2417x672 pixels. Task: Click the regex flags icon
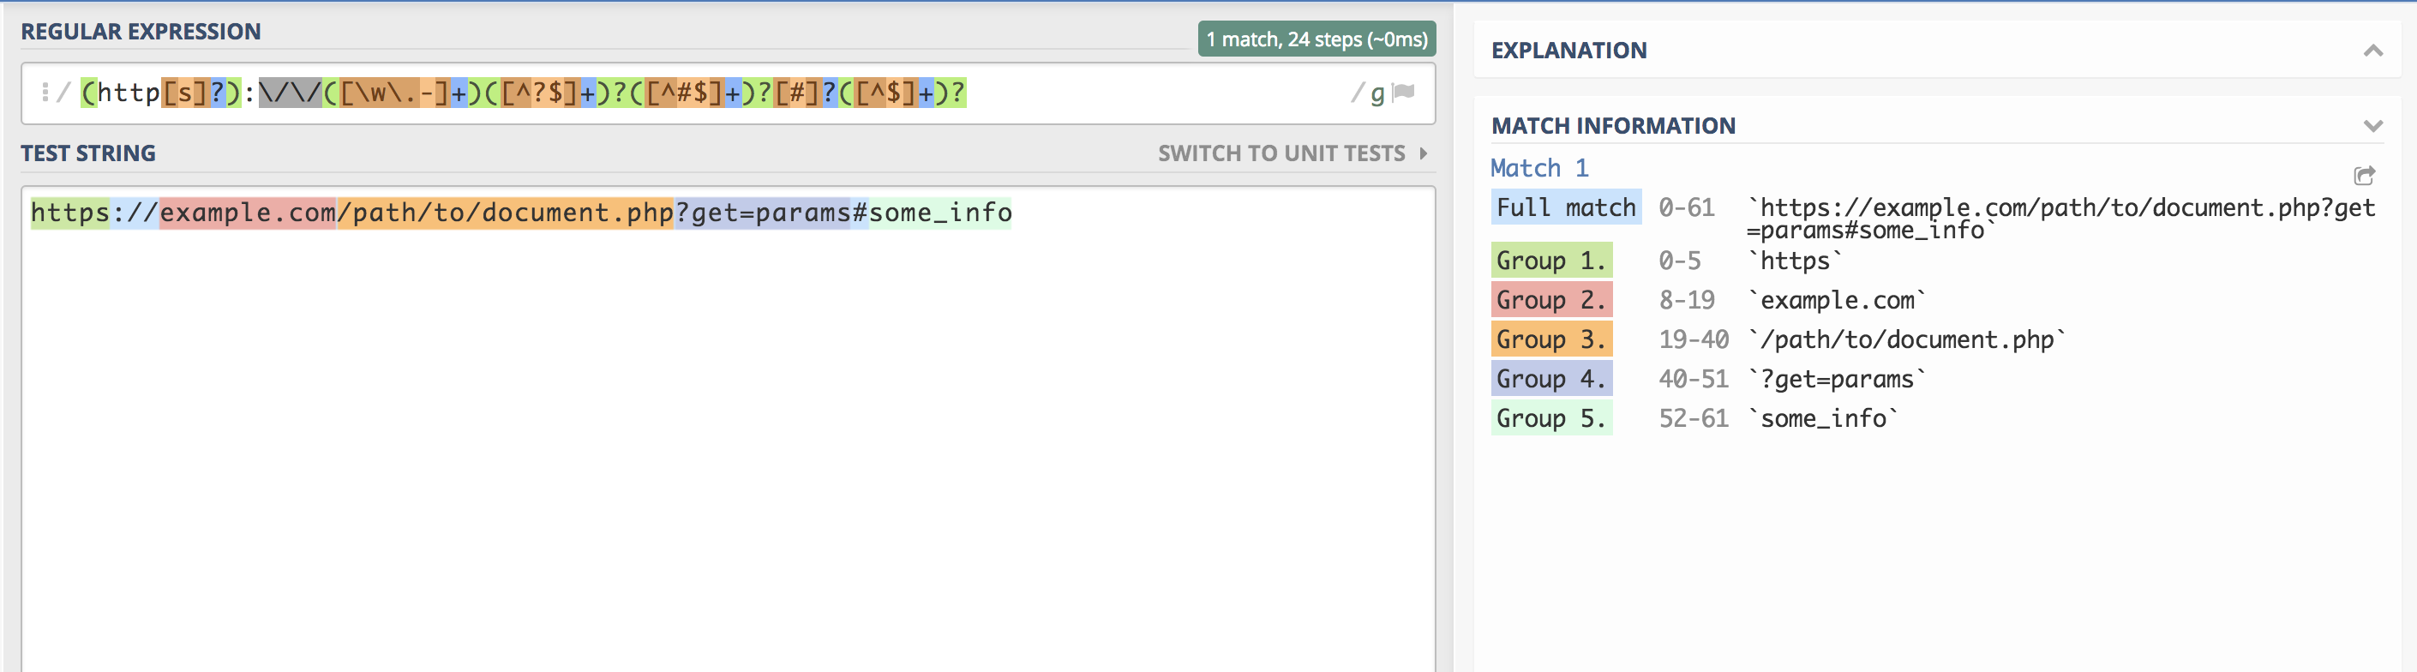1404,92
